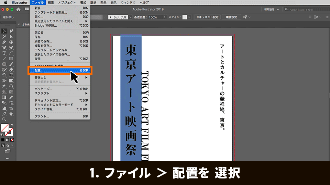Select the Type tool

4,53
